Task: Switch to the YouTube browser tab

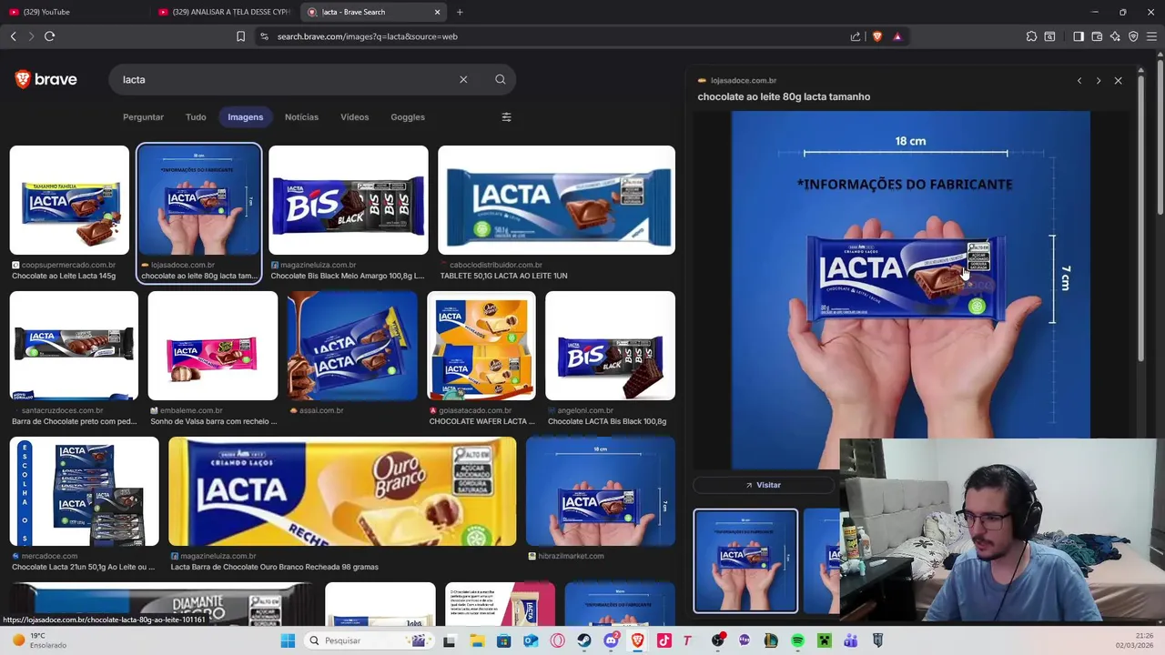Action: (x=73, y=12)
